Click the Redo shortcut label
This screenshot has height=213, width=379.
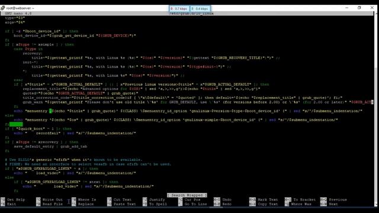pyautogui.click(x=227, y=204)
